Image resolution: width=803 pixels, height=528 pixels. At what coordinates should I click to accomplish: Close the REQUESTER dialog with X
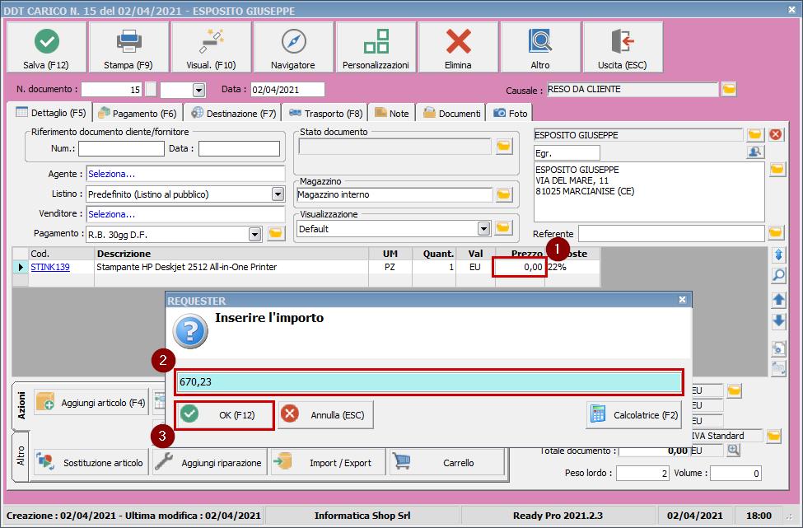click(682, 300)
